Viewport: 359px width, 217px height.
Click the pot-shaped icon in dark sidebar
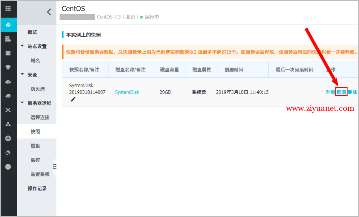click(8, 153)
